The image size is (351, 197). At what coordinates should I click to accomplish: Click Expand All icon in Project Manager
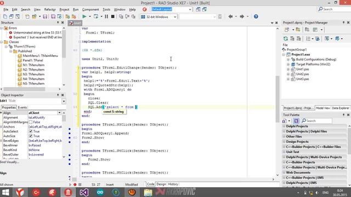tap(292, 39)
